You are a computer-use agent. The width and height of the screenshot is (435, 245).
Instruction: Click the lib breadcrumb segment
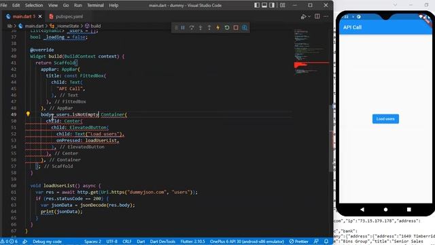(10, 26)
